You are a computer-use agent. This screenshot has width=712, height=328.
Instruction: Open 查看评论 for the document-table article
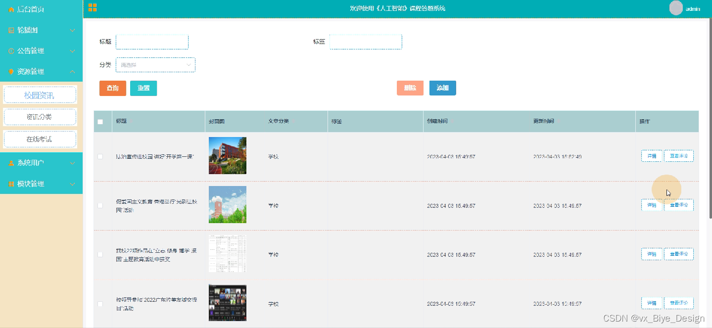pos(679,254)
